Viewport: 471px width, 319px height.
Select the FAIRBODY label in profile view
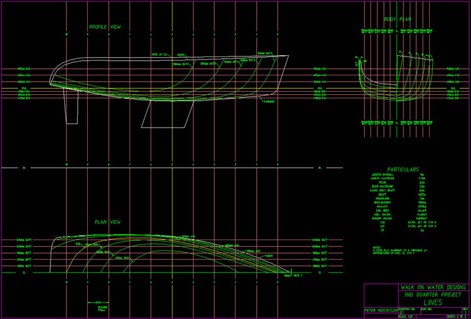click(270, 101)
